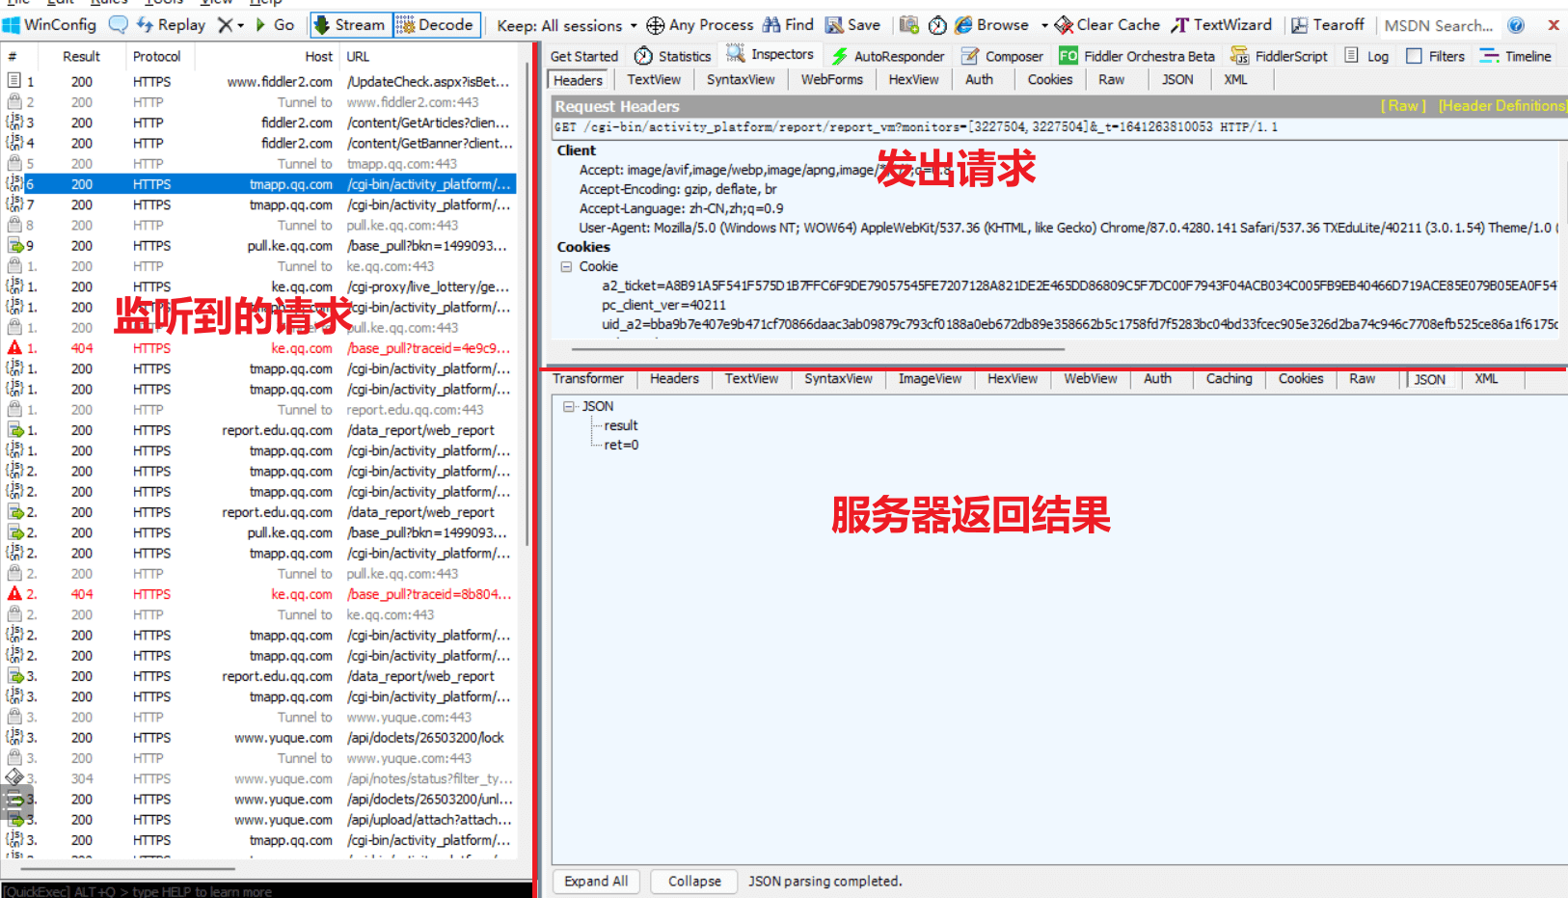The height and width of the screenshot is (898, 1568).
Task: Select the ret=0 JSON node
Action: [621, 445]
